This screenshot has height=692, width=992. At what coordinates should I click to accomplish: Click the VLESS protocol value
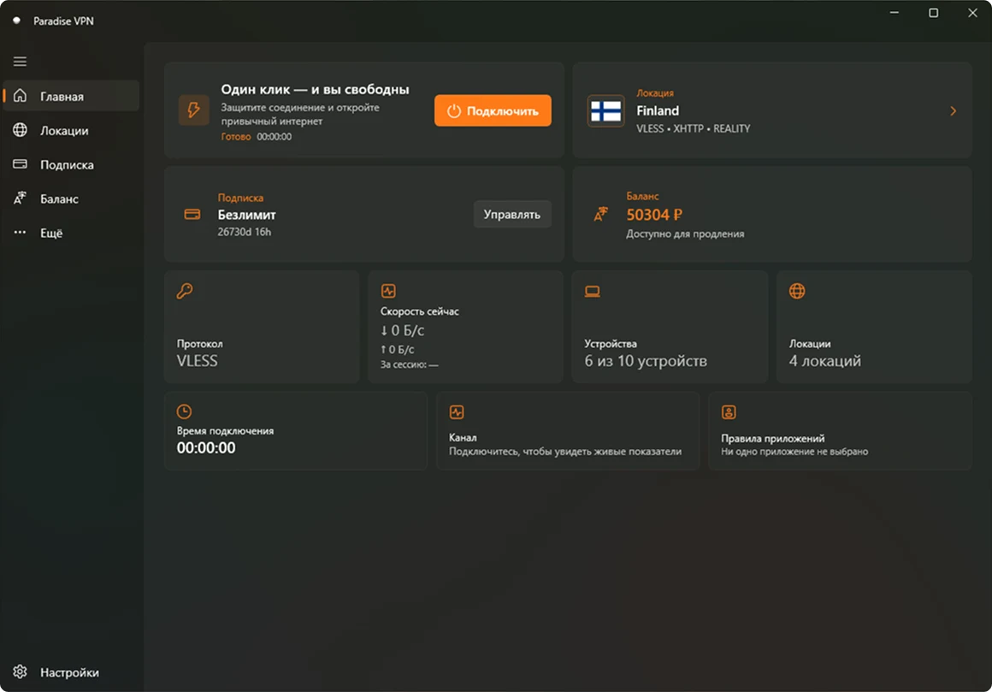198,361
